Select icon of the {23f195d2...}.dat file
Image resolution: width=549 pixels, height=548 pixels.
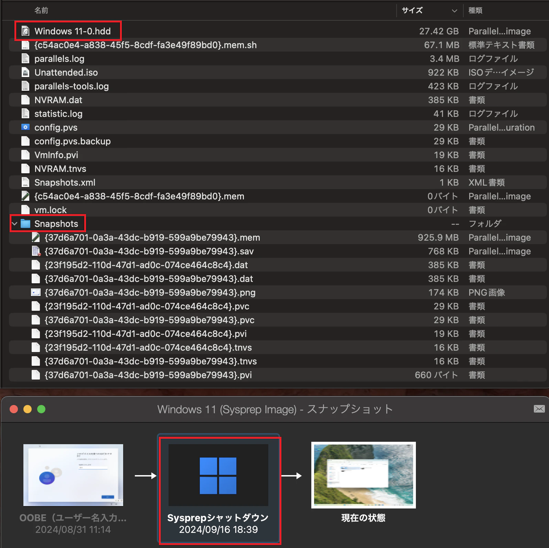click(x=36, y=265)
